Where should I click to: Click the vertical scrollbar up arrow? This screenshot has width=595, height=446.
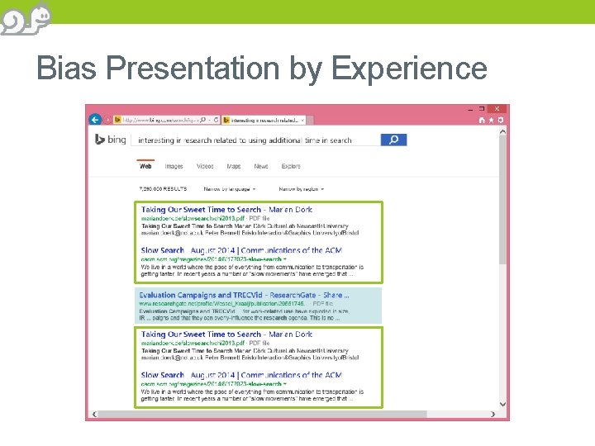502,132
